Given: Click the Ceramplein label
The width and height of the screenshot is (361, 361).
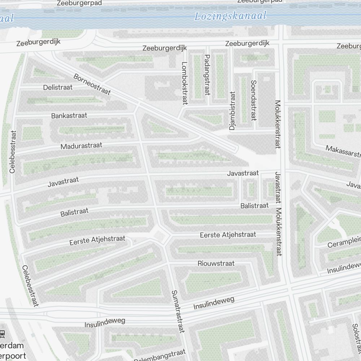Looking at the screenshot, I should (x=344, y=242).
